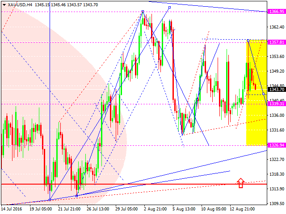The image size is (286, 214).
Task: Click the 1362.40 price axis value
Action: [277, 27]
